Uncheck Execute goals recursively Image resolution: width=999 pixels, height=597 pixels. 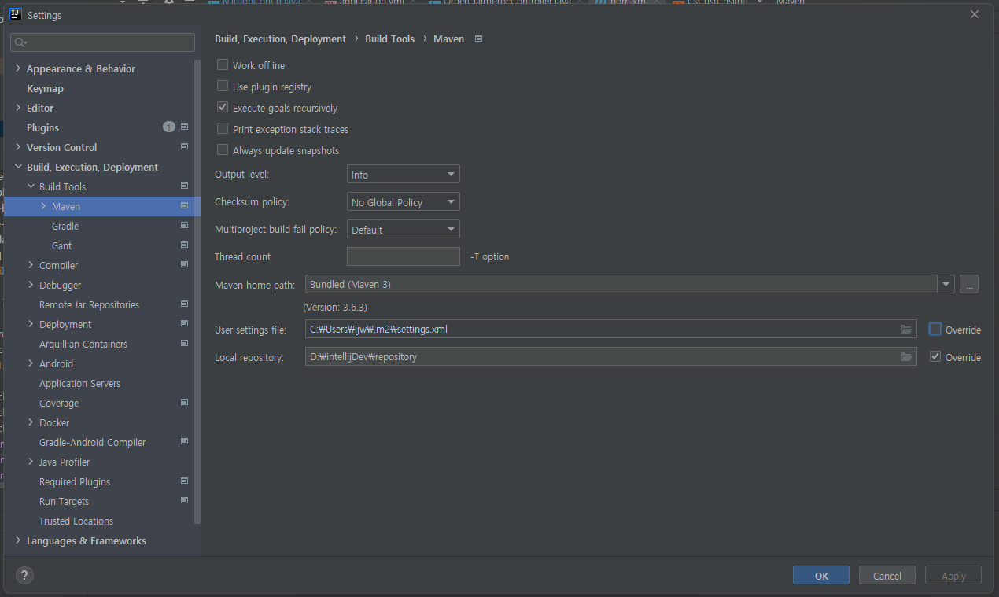tap(223, 108)
